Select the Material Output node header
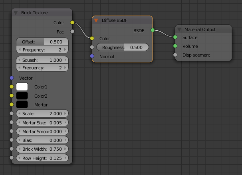Screen dimensions: 242x175 pos(203,29)
